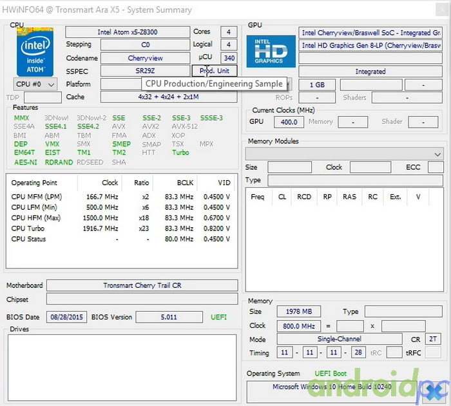Click the Intel Atom x5-Z8300 name field
The image size is (451, 406).
click(127, 32)
